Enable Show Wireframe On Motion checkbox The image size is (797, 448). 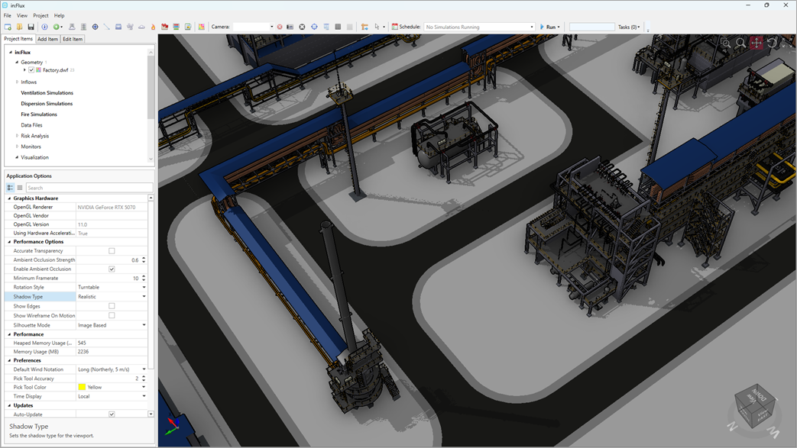[112, 315]
